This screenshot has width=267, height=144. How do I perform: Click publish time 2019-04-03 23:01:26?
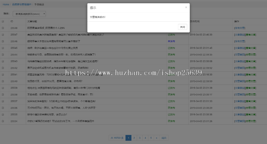point(201,121)
